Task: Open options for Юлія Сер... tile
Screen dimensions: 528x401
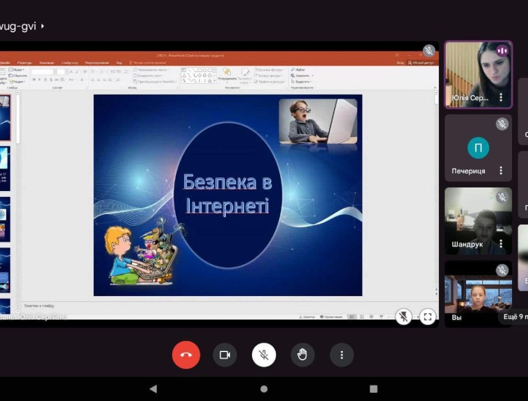Action: [x=501, y=97]
